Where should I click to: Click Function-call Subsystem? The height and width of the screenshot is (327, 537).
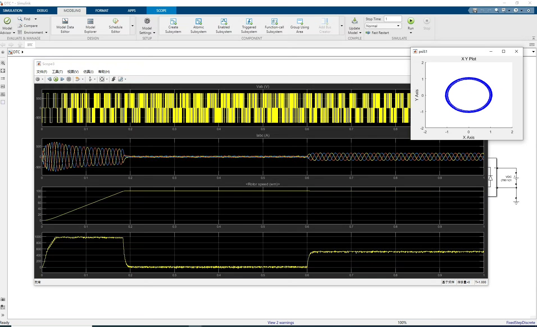pyautogui.click(x=274, y=26)
